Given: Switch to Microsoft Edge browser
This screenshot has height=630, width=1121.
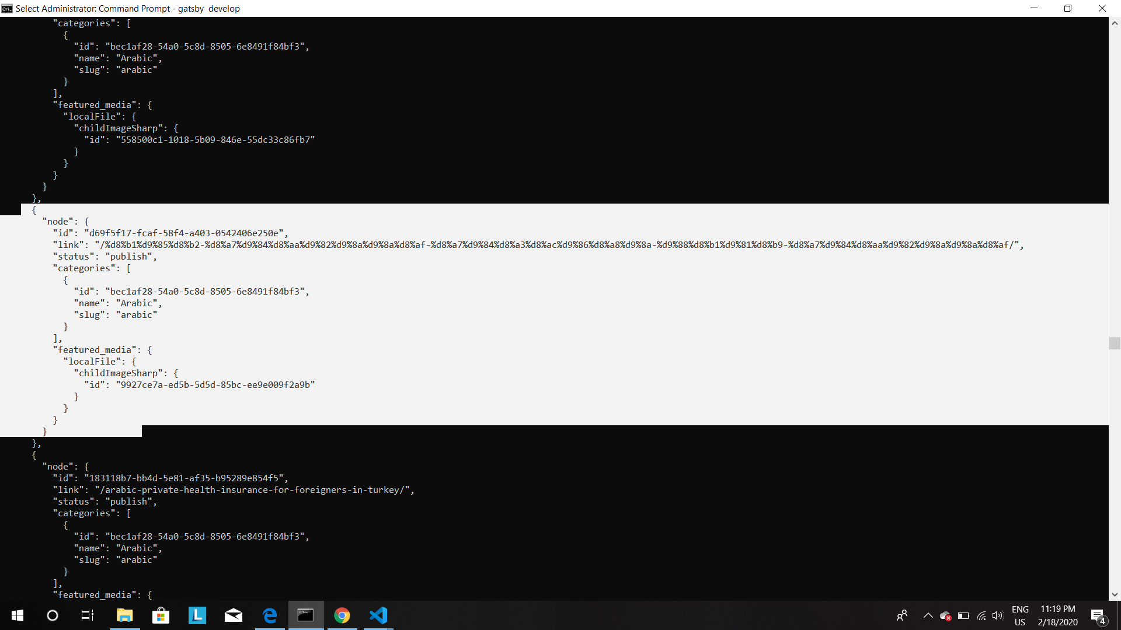Looking at the screenshot, I should [270, 615].
